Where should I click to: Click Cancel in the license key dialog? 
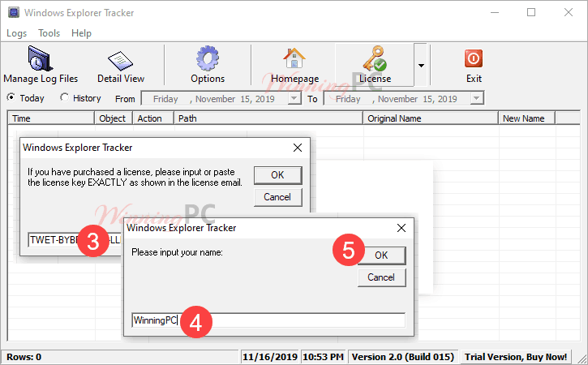tap(277, 197)
